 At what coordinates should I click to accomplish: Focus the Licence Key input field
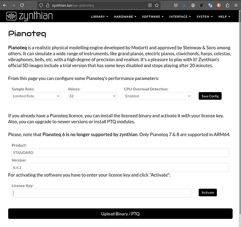[x=102, y=193]
